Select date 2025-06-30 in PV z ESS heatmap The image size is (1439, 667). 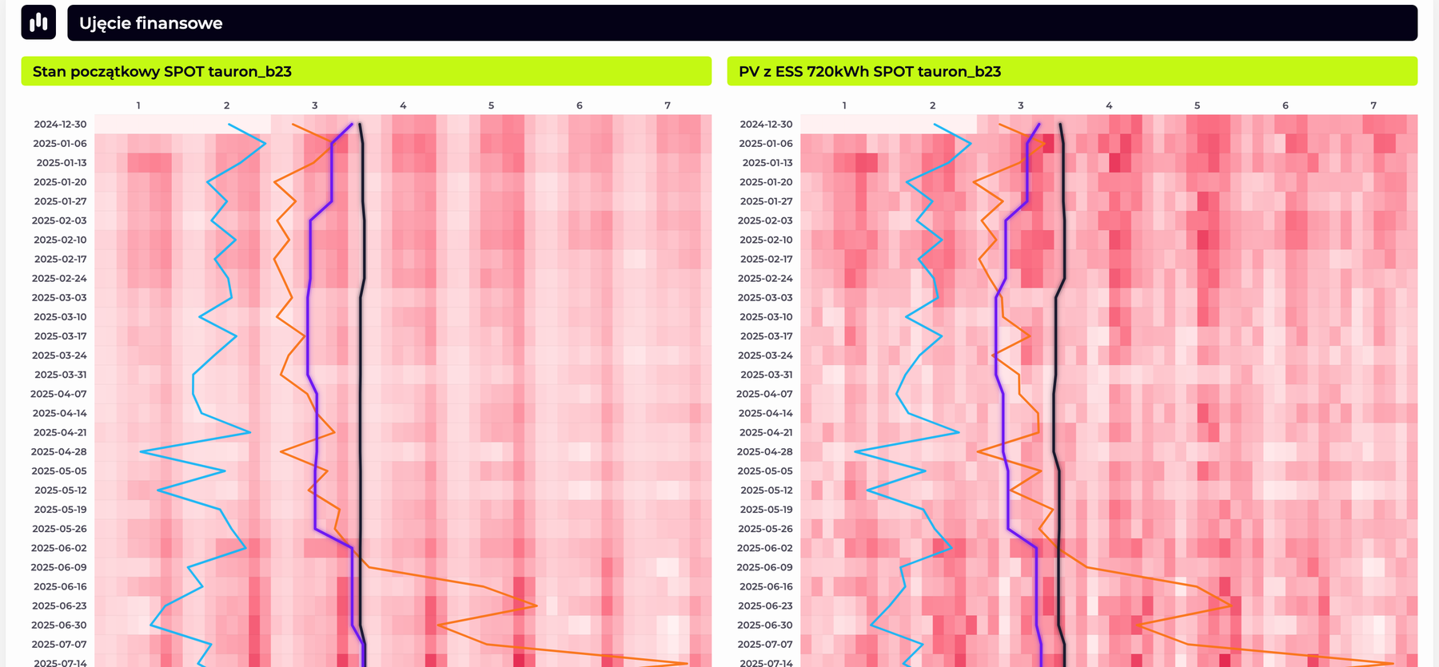765,625
